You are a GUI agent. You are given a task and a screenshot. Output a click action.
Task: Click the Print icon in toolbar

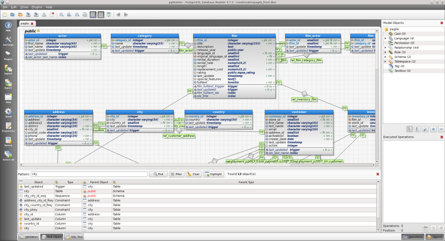coord(45,14)
